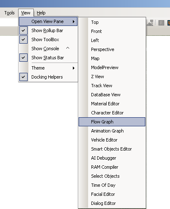The height and width of the screenshot is (209, 170).
Task: Open the Vehicle Editor
Action: (x=112, y=140)
